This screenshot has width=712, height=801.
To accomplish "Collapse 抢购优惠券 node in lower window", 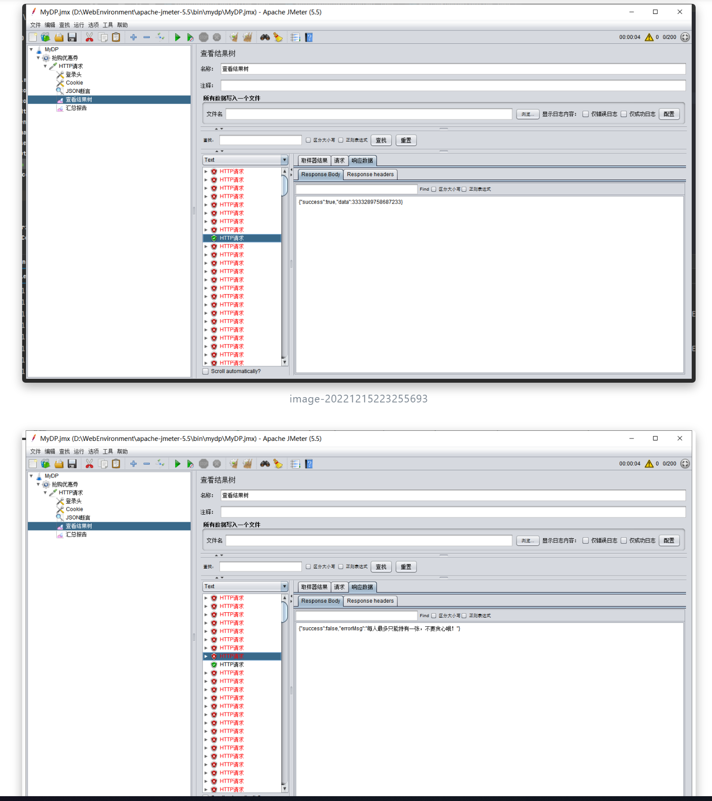I will pos(39,484).
